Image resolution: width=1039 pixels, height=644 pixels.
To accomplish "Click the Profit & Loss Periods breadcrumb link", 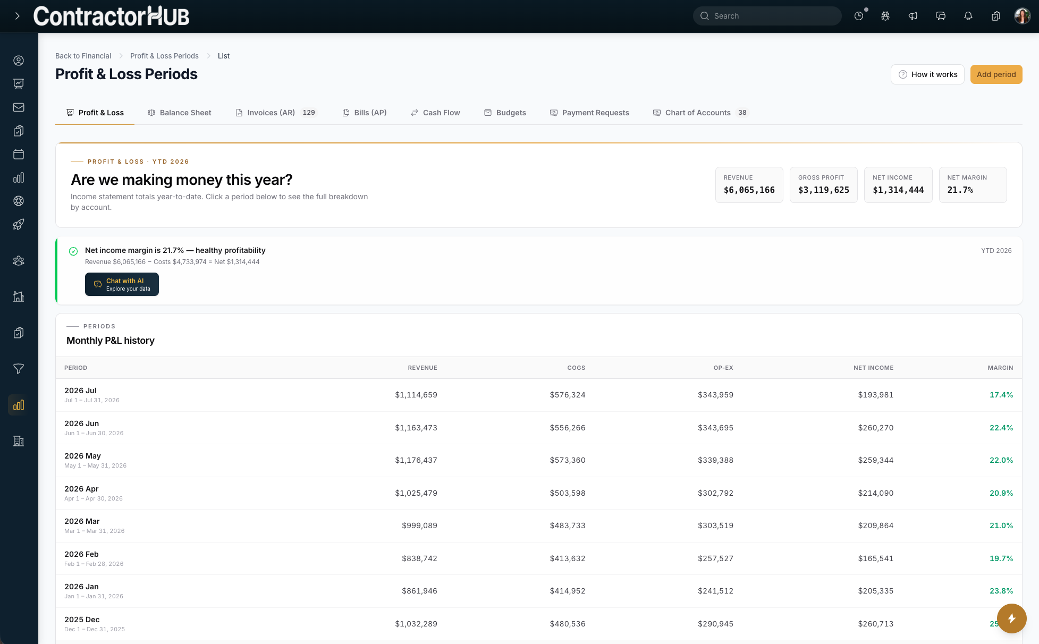I will tap(164, 56).
